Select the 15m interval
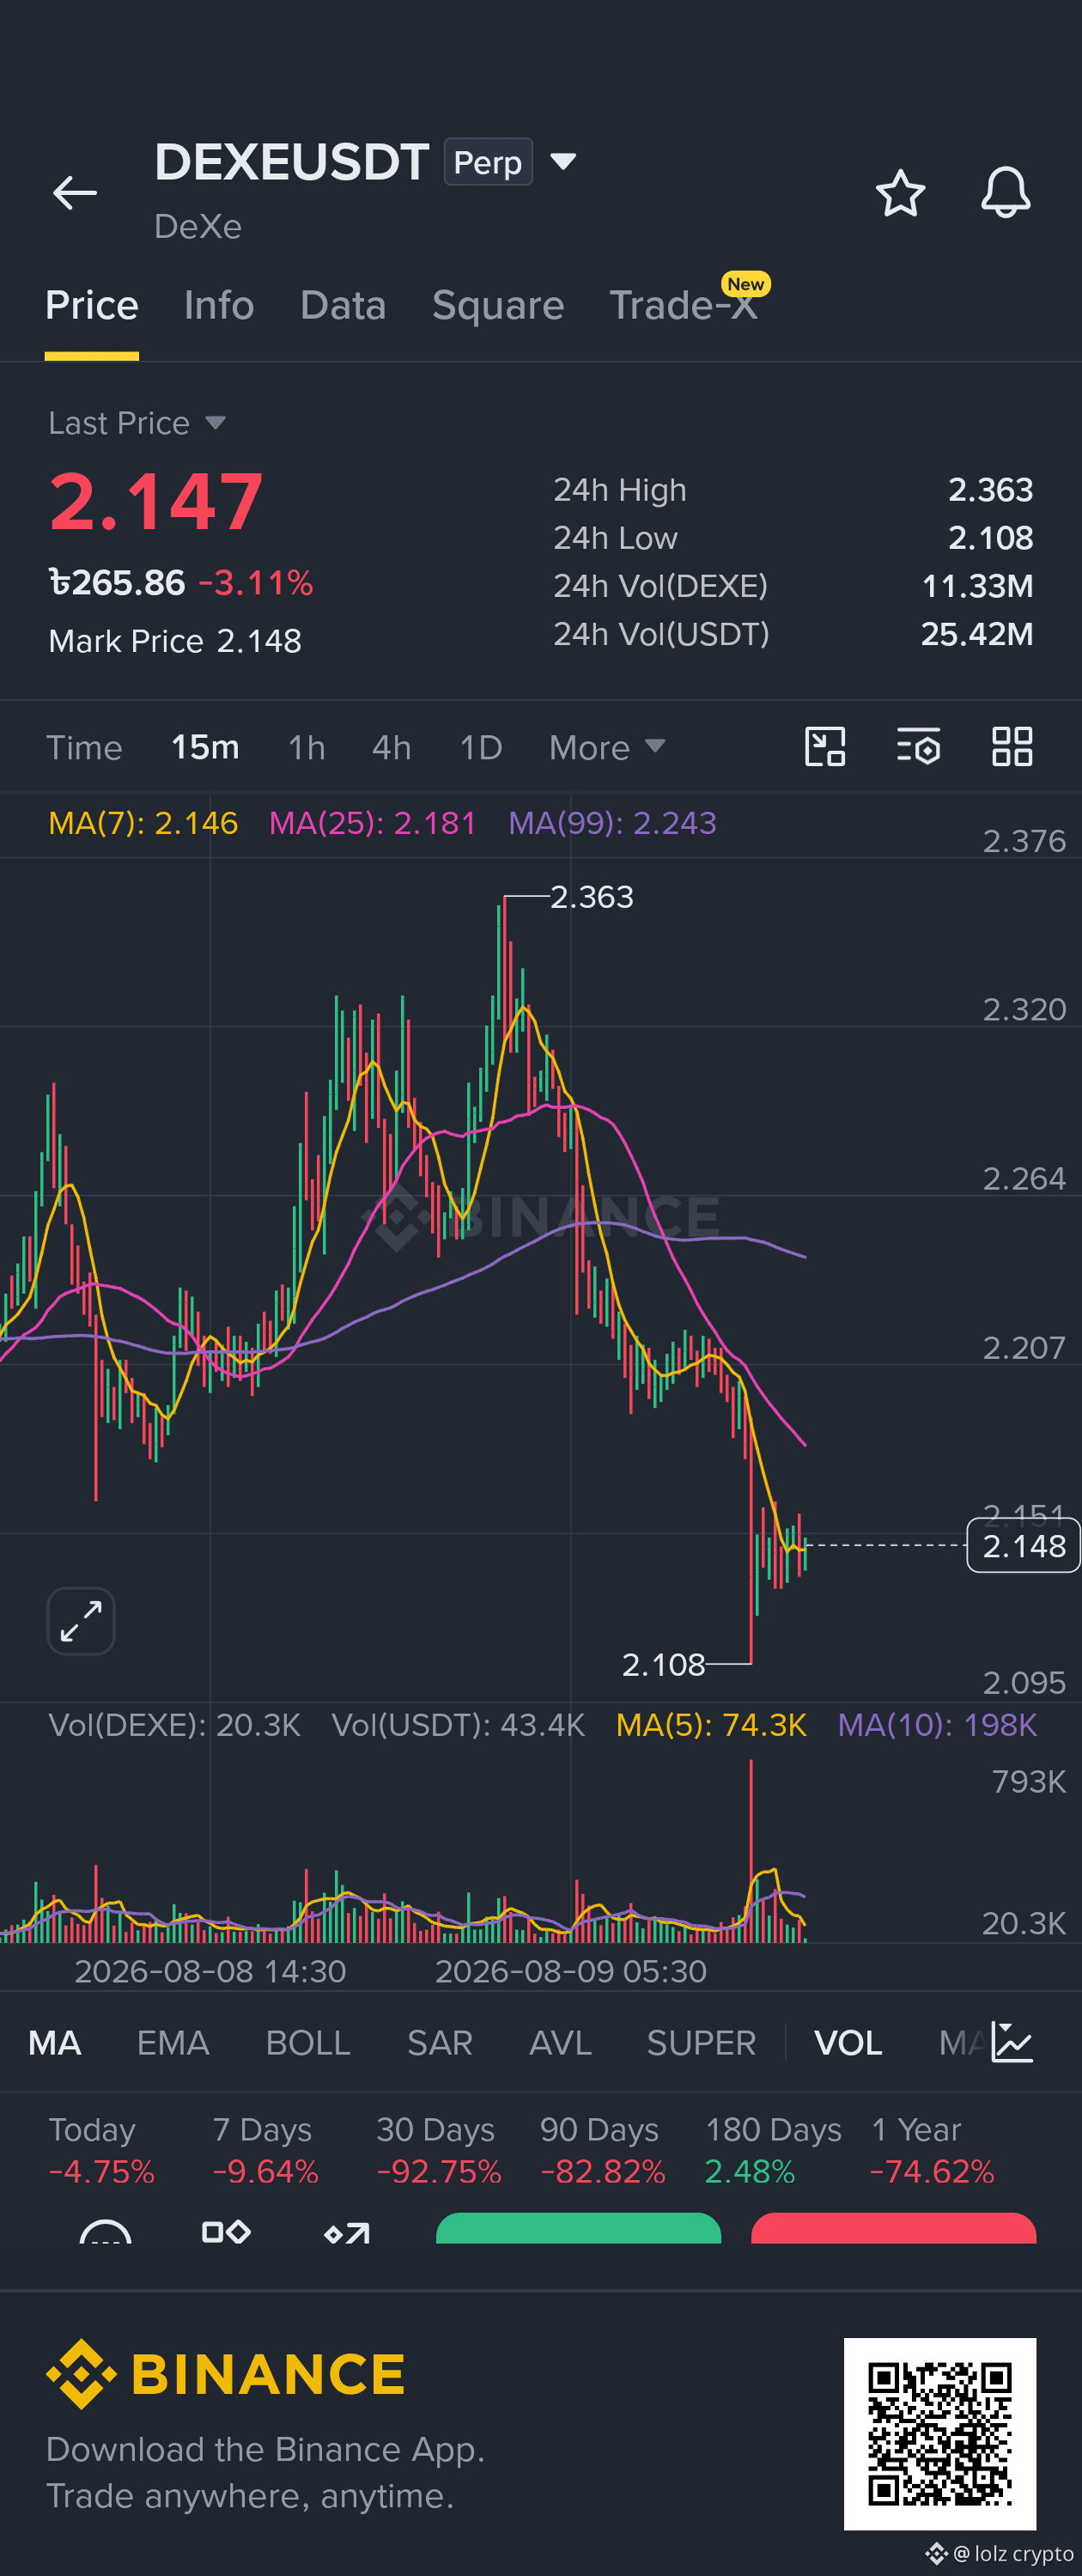The image size is (1082, 2576). [x=205, y=747]
